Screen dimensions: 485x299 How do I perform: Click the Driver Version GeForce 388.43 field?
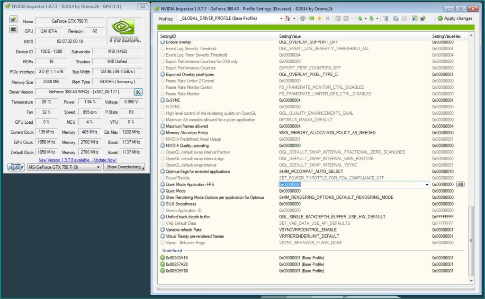pyautogui.click(x=84, y=92)
